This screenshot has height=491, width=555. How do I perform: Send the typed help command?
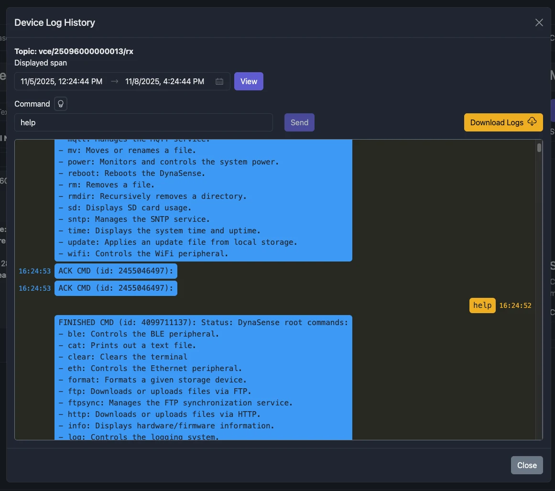click(299, 122)
